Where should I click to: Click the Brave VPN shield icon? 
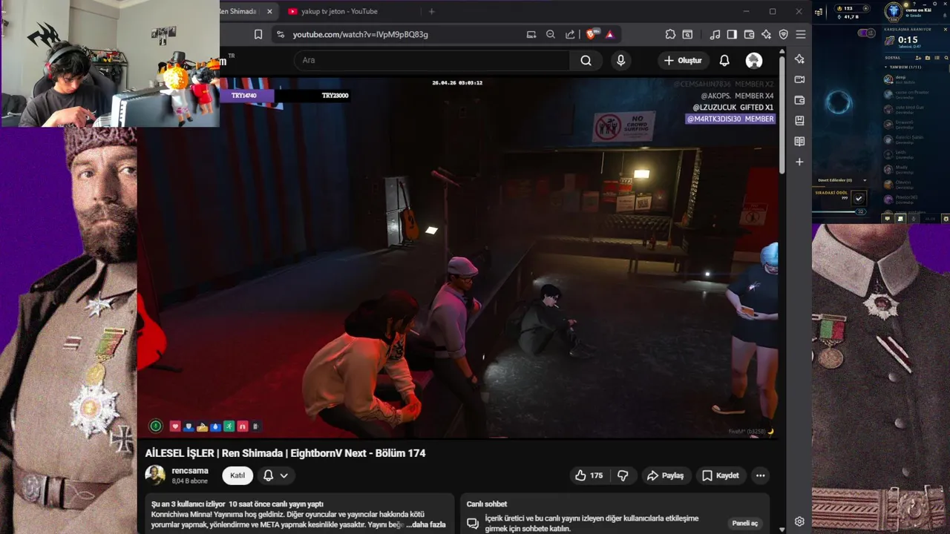(783, 34)
